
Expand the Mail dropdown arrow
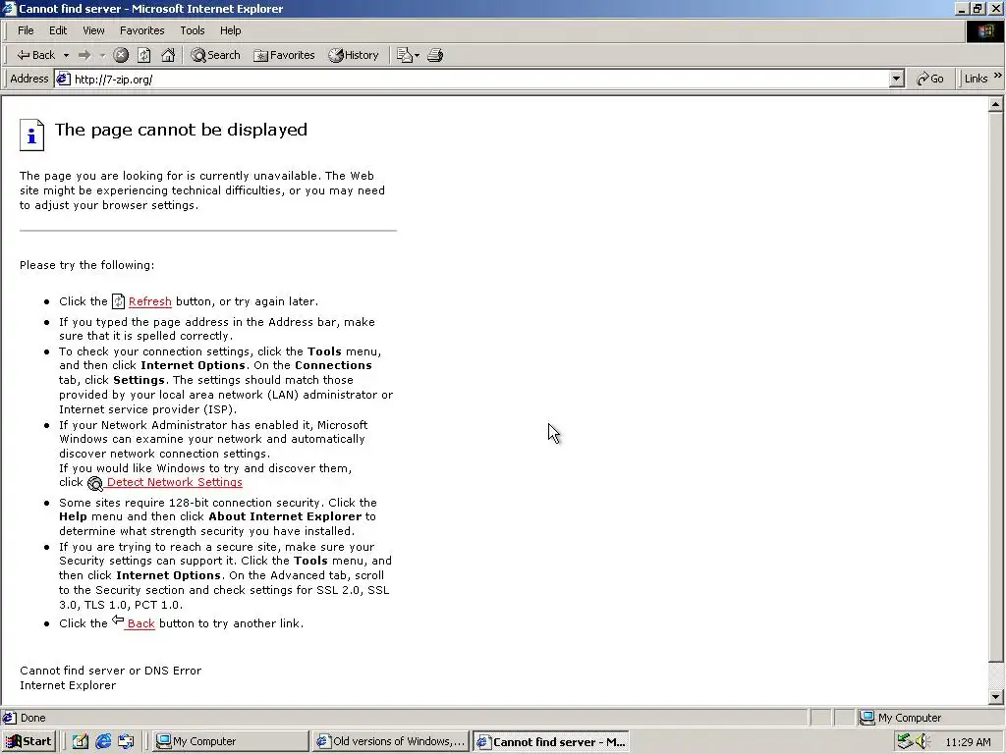click(x=417, y=55)
